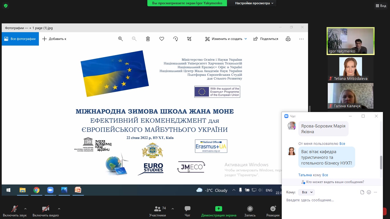Open the green encryption shield info

click(x=6, y=6)
